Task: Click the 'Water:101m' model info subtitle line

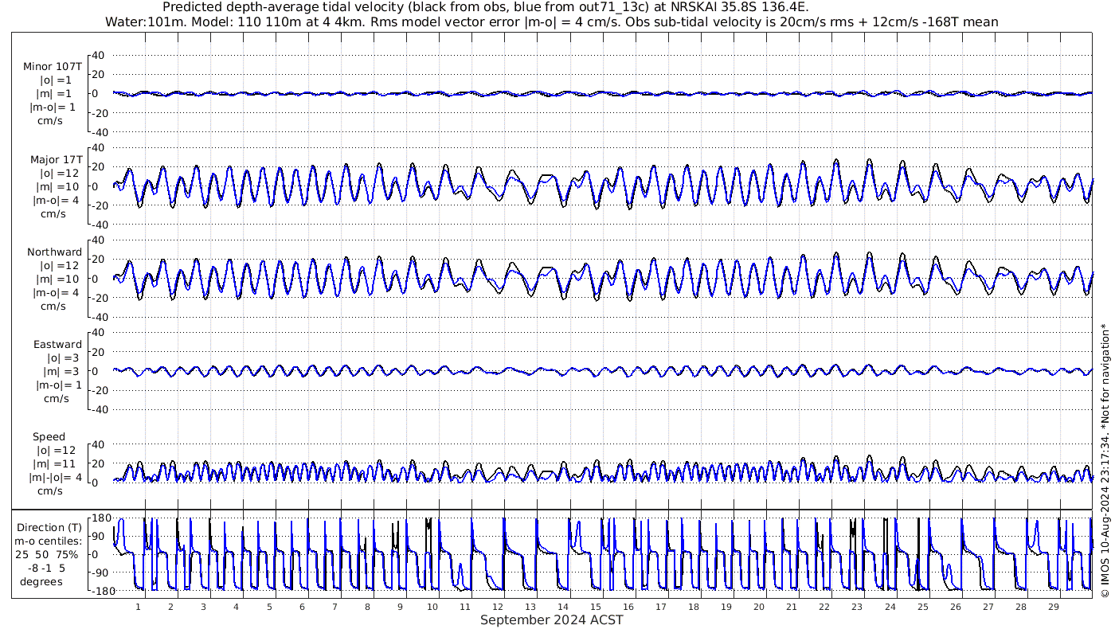Action: [551, 21]
